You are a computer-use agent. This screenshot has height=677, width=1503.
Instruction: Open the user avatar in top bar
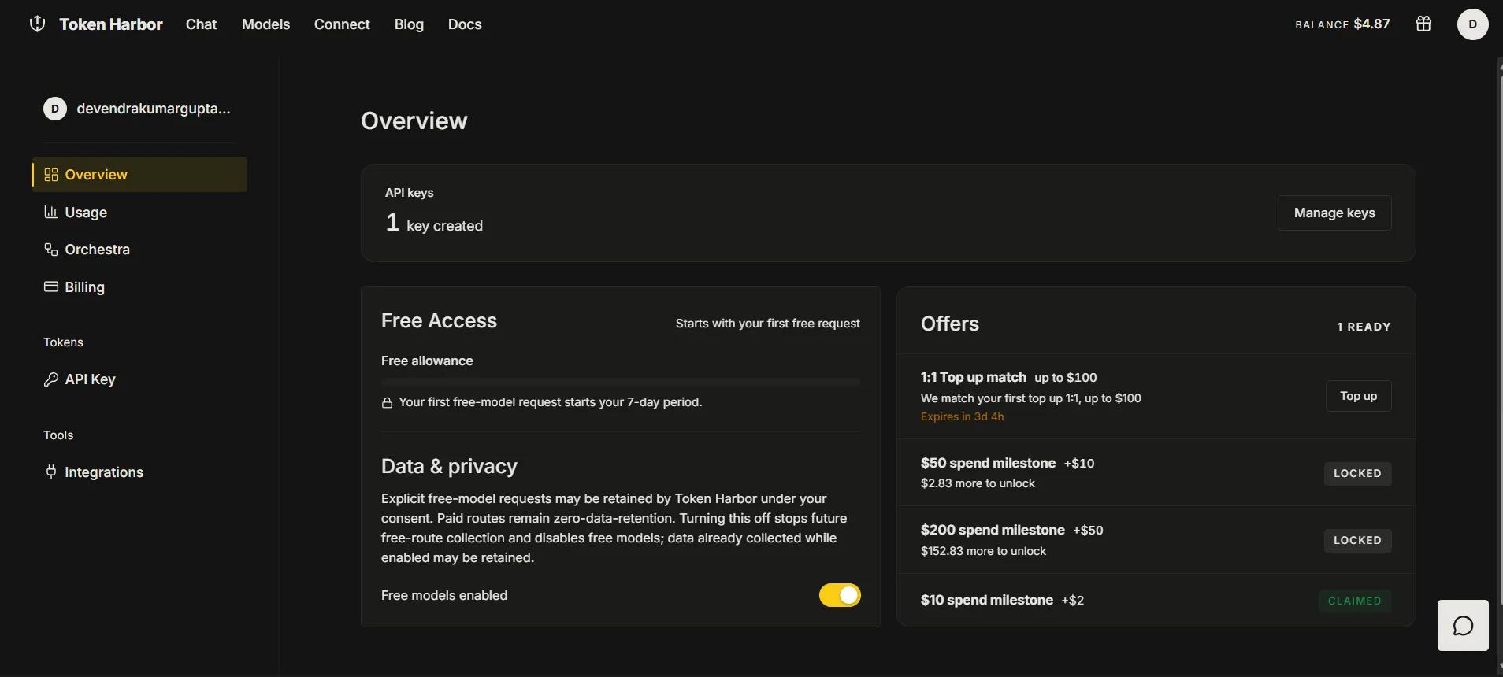click(1472, 24)
